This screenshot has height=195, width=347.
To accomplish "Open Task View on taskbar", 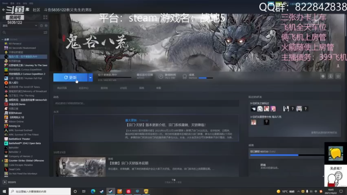I will pos(84,191).
